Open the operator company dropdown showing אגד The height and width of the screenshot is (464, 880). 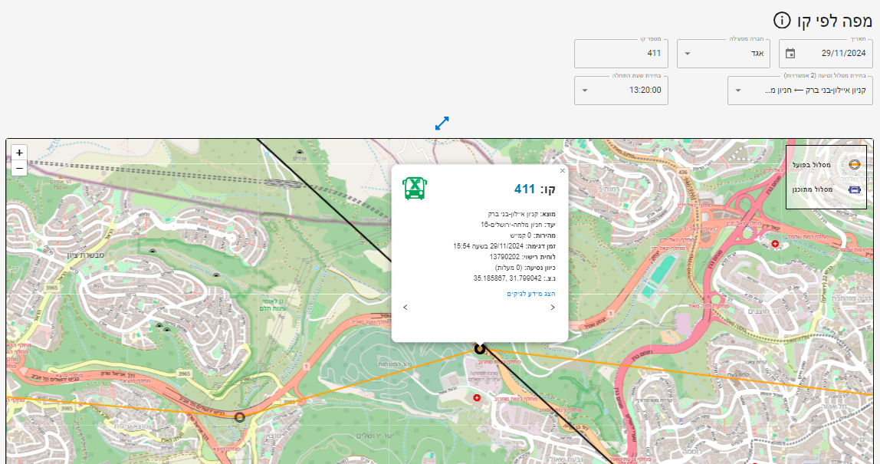tap(724, 54)
